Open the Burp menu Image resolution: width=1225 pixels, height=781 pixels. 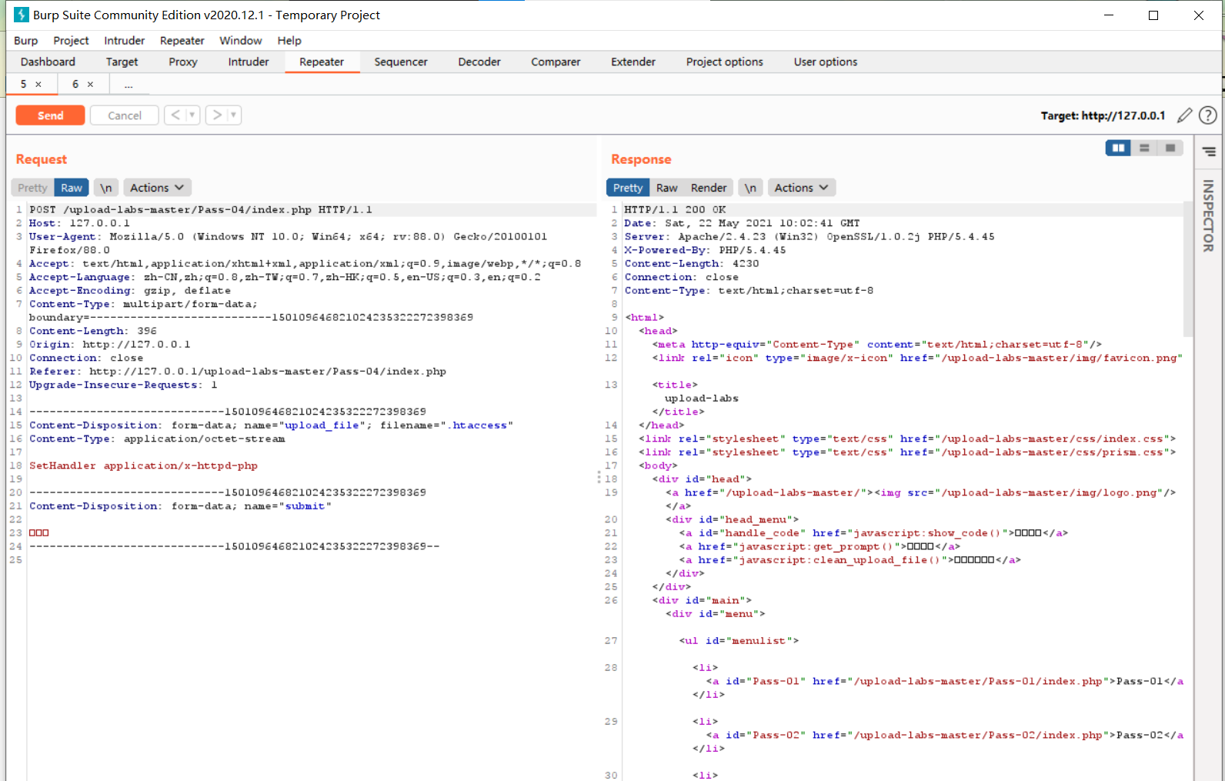[26, 41]
